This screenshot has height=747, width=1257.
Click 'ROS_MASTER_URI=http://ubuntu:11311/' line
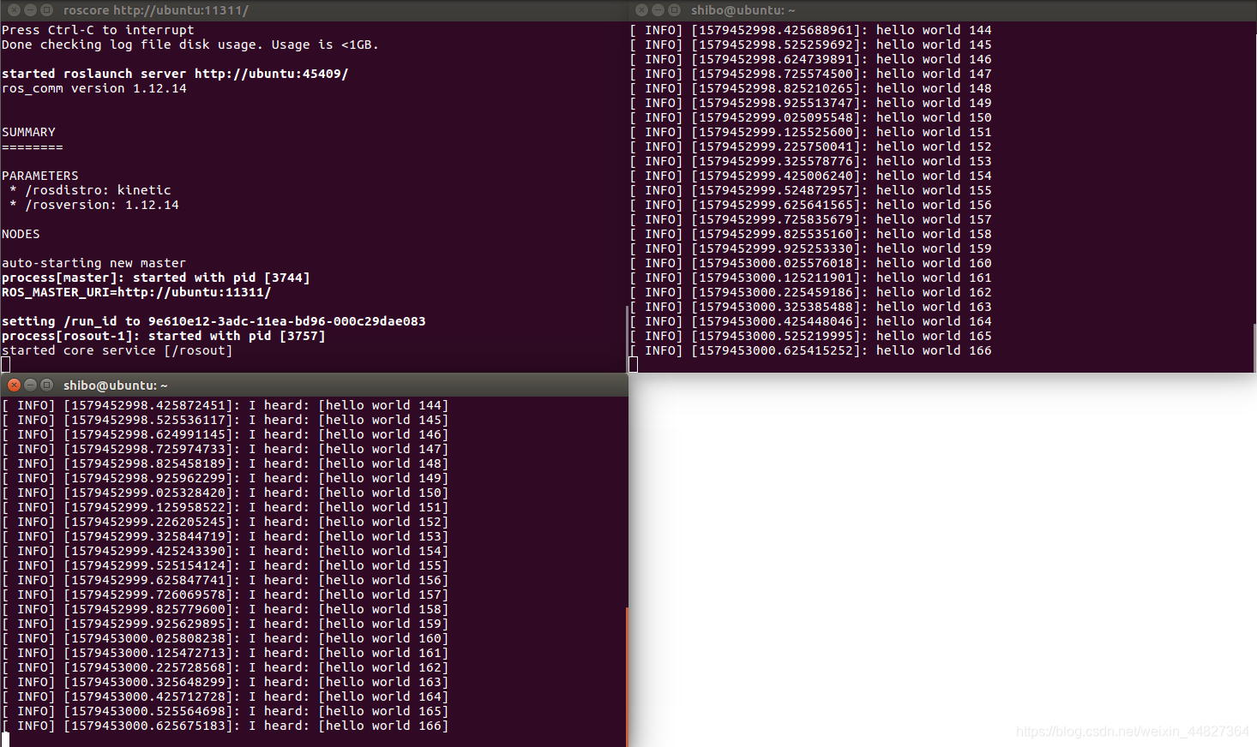(x=136, y=292)
